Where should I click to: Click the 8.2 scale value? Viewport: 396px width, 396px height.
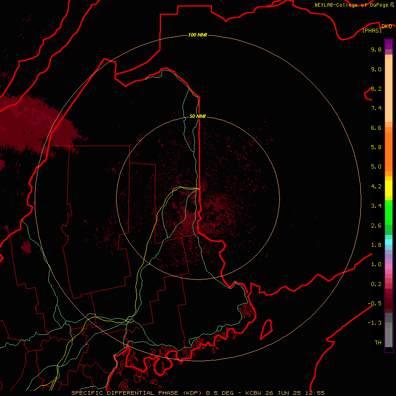(376, 88)
